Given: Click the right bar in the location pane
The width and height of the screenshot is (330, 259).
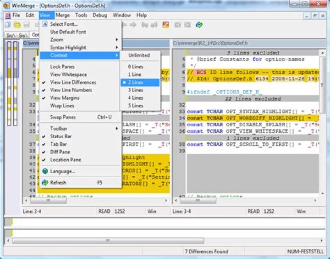Looking at the screenshot, I should pos(16,84).
